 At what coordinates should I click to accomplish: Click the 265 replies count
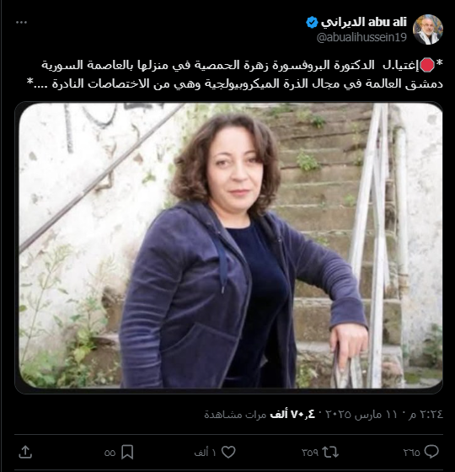[x=411, y=453]
